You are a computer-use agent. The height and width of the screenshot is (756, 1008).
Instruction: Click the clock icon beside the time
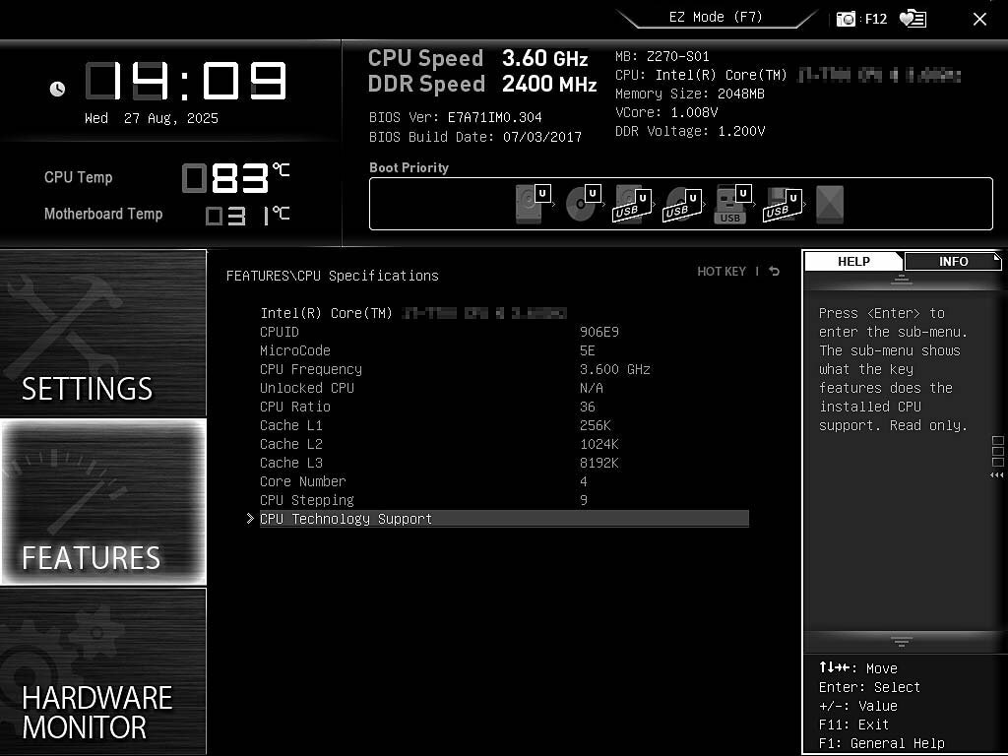pos(57,89)
